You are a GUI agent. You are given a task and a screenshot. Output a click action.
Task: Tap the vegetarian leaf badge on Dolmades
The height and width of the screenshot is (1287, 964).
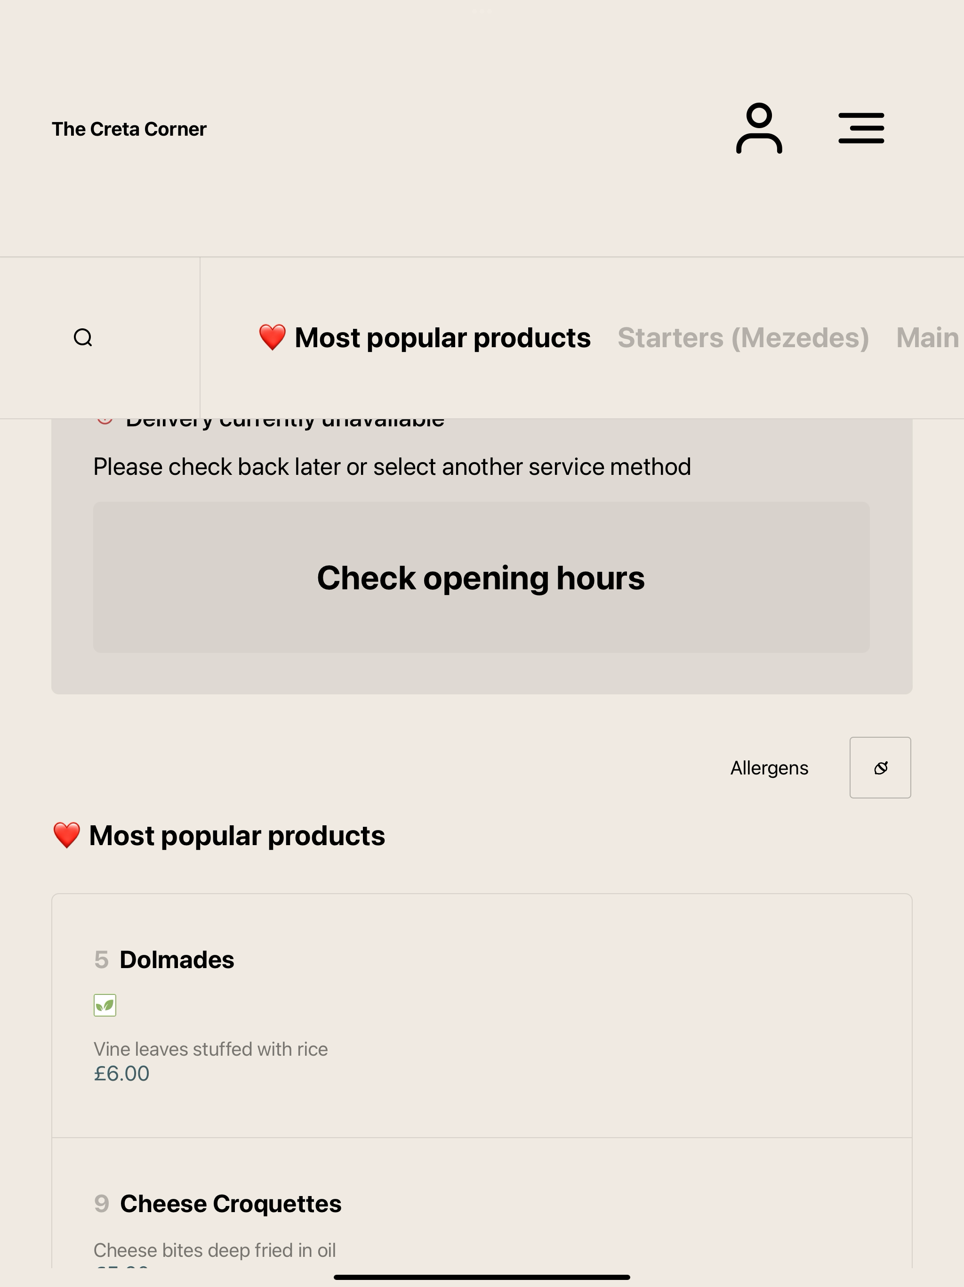104,1005
